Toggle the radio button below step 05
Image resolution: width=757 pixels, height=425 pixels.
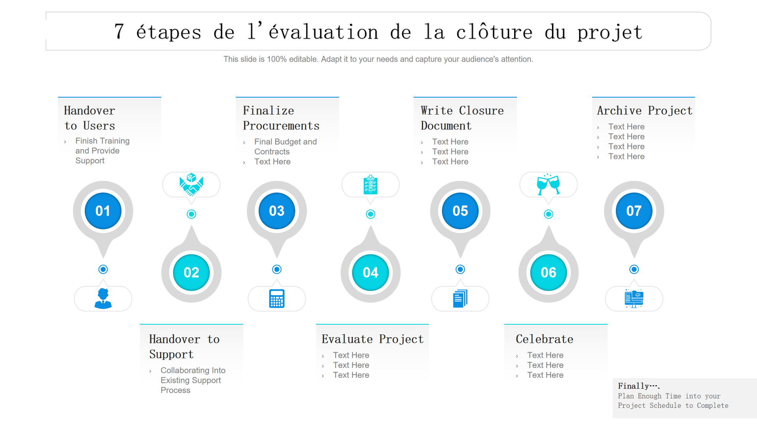click(460, 269)
